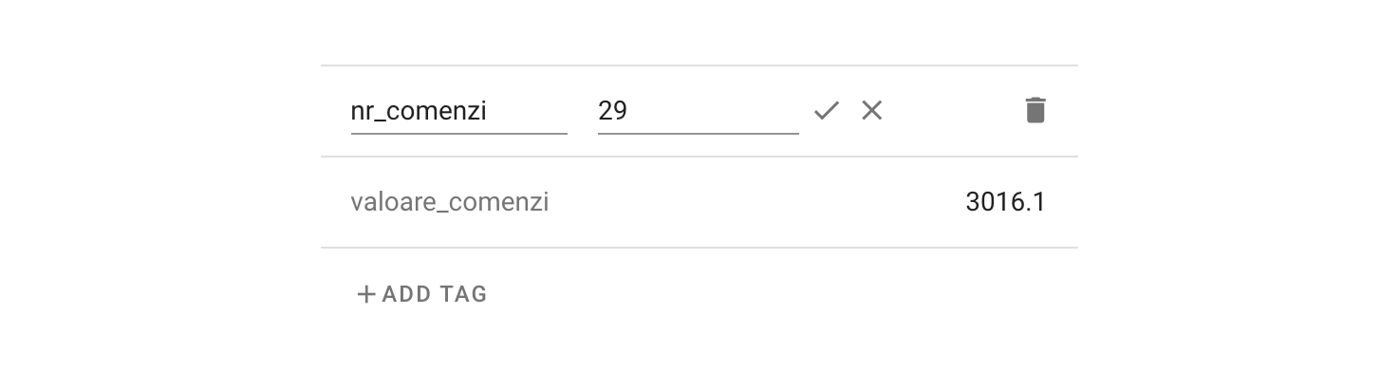Delete the nr_comenzi tag via trash icon
Viewport: 1399px width, 389px height.
1035,111
